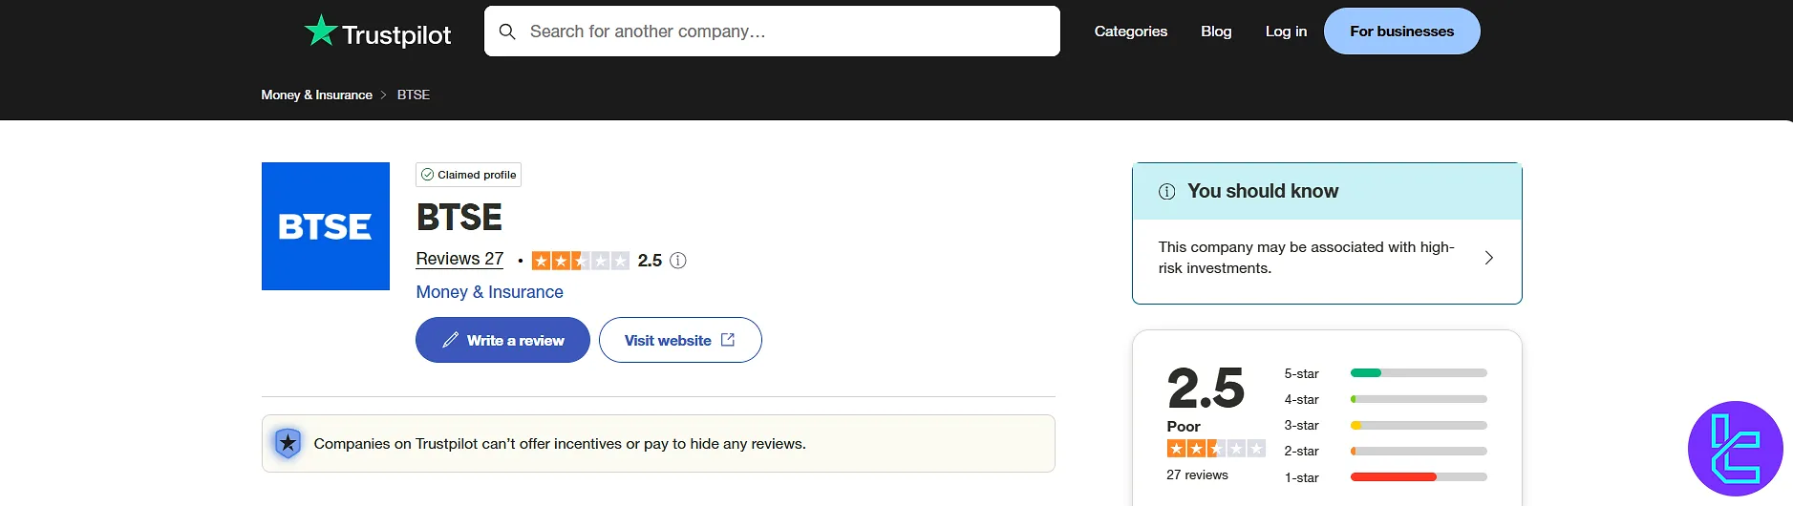Focus the 'Search for another company' field
This screenshot has height=506, width=1793.
(772, 32)
